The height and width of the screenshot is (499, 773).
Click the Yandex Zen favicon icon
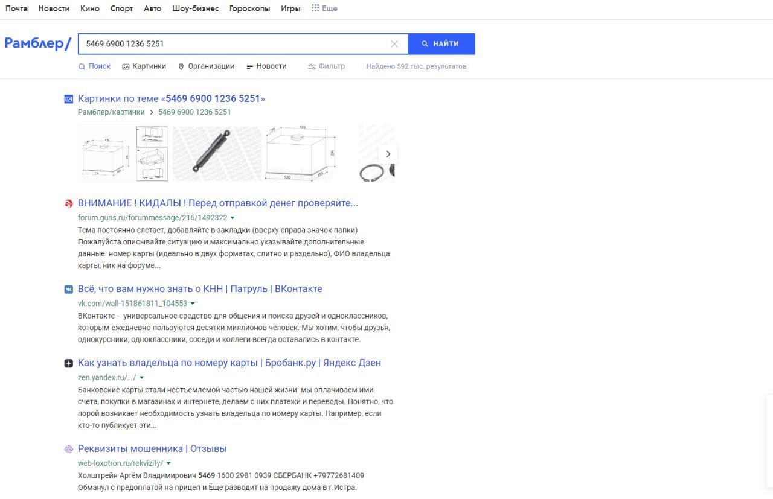click(x=69, y=363)
